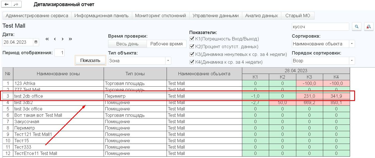This screenshot has width=375, height=158.
Task: Click the 28.04.2023 table date header
Action: click(x=296, y=71)
